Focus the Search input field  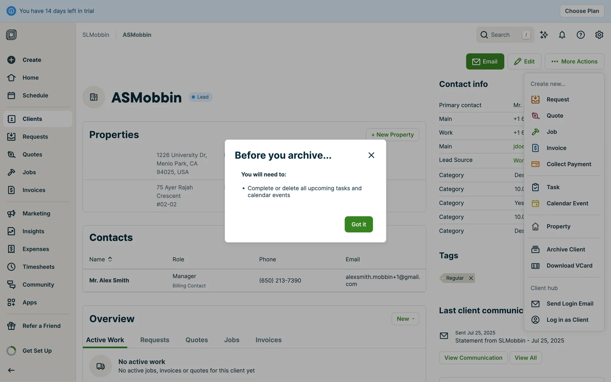[504, 35]
